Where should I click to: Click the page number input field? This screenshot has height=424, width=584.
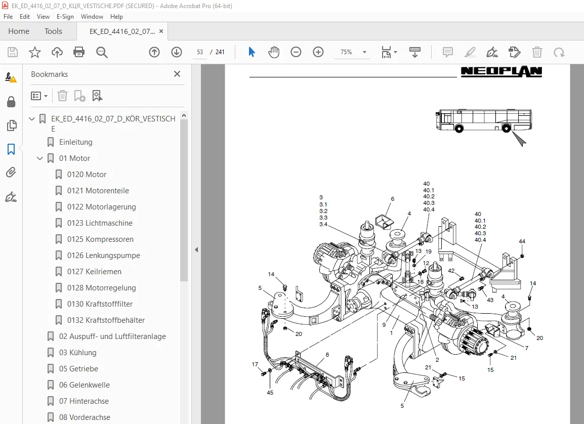(199, 52)
